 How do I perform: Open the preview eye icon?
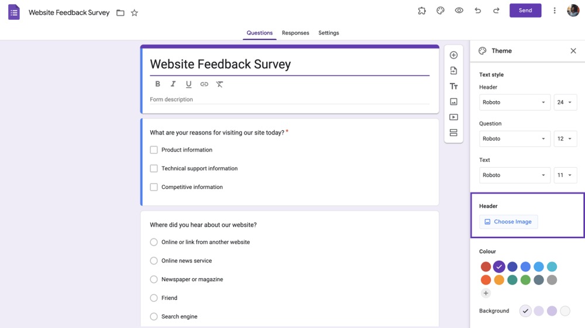click(x=459, y=11)
